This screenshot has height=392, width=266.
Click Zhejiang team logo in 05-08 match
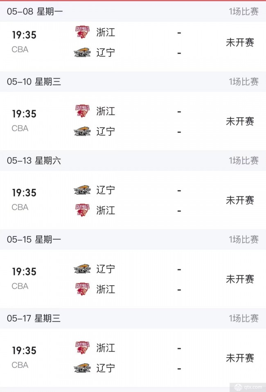click(82, 32)
